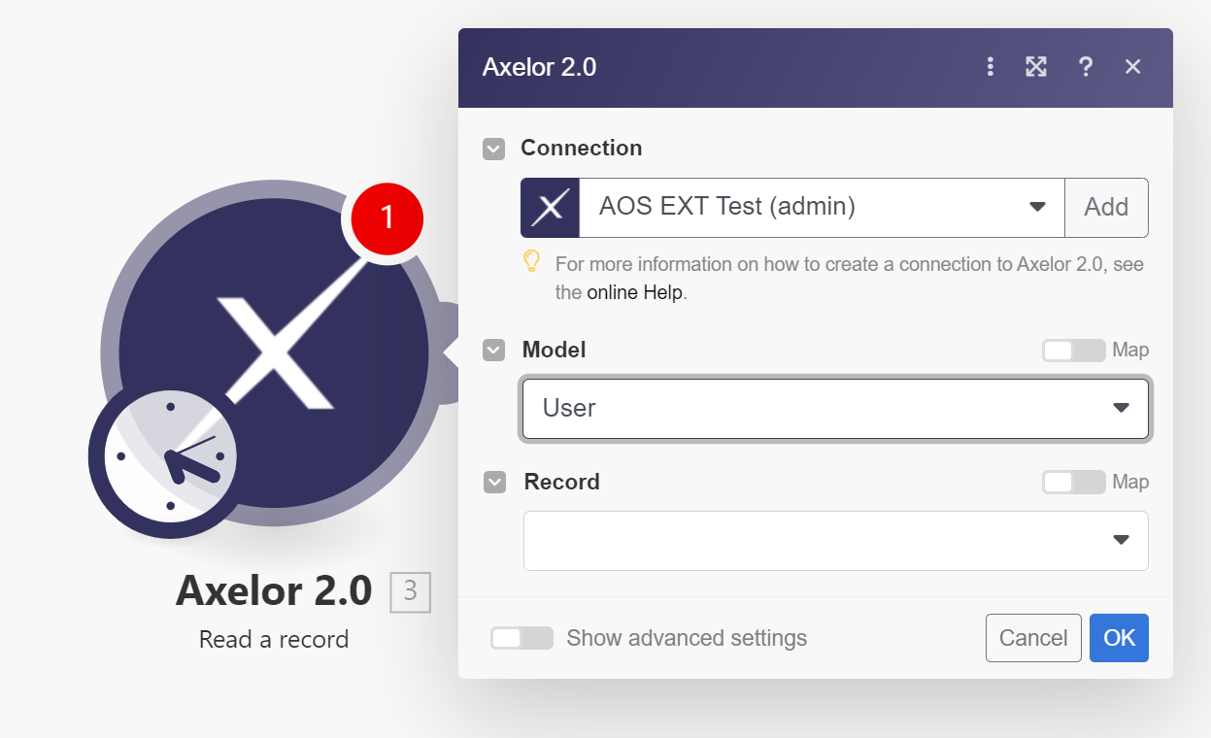
Task: Open the empty Record dropdown
Action: point(835,541)
